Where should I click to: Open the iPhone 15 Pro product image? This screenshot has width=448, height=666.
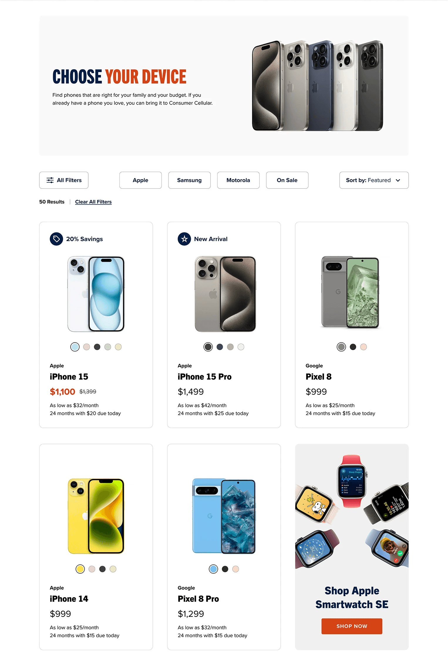click(225, 294)
